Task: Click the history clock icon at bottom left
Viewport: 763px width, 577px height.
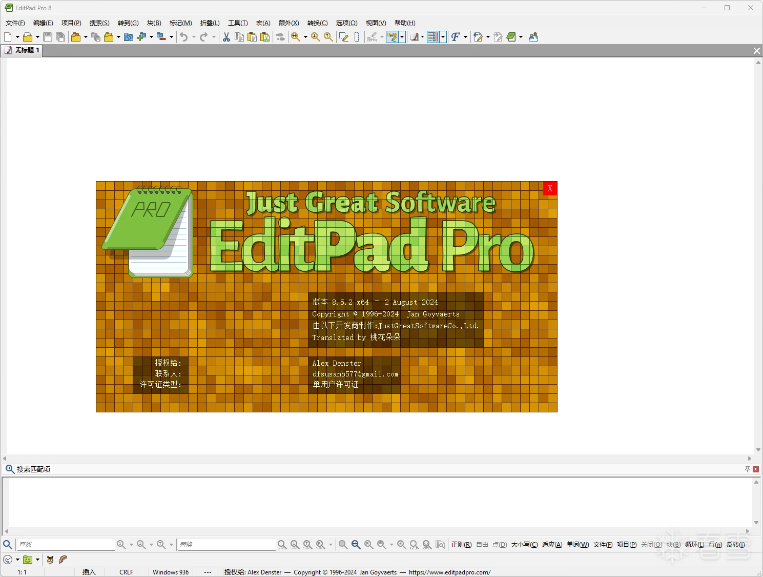Action: [x=8, y=560]
